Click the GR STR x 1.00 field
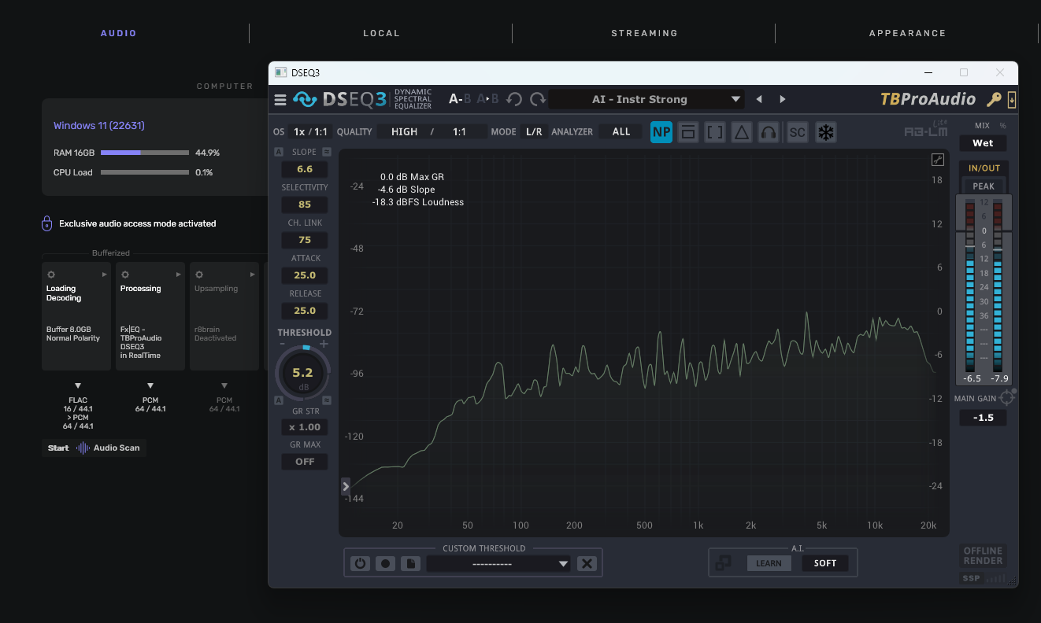The height and width of the screenshot is (623, 1041). [x=305, y=427]
